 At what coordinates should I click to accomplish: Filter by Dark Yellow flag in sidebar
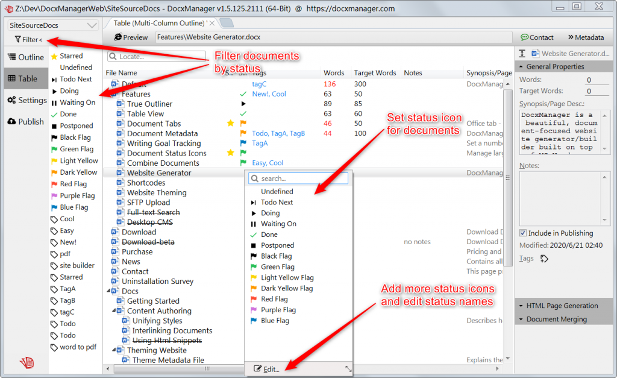coord(74,172)
